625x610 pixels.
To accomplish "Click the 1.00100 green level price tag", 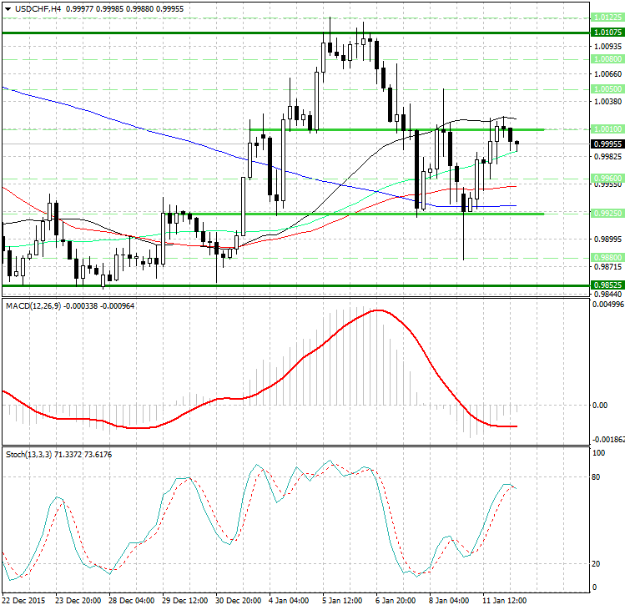I will (x=606, y=129).
